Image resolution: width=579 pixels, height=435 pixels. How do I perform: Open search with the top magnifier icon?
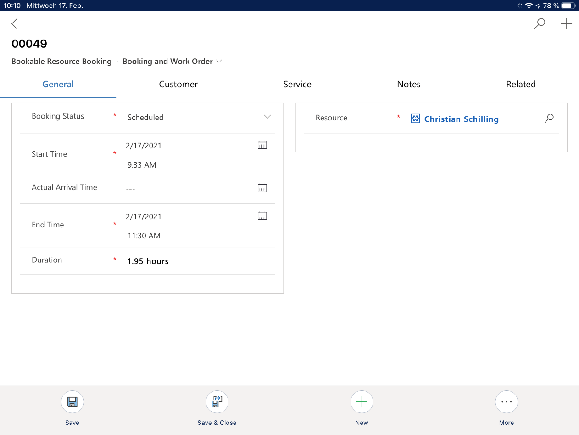[540, 24]
